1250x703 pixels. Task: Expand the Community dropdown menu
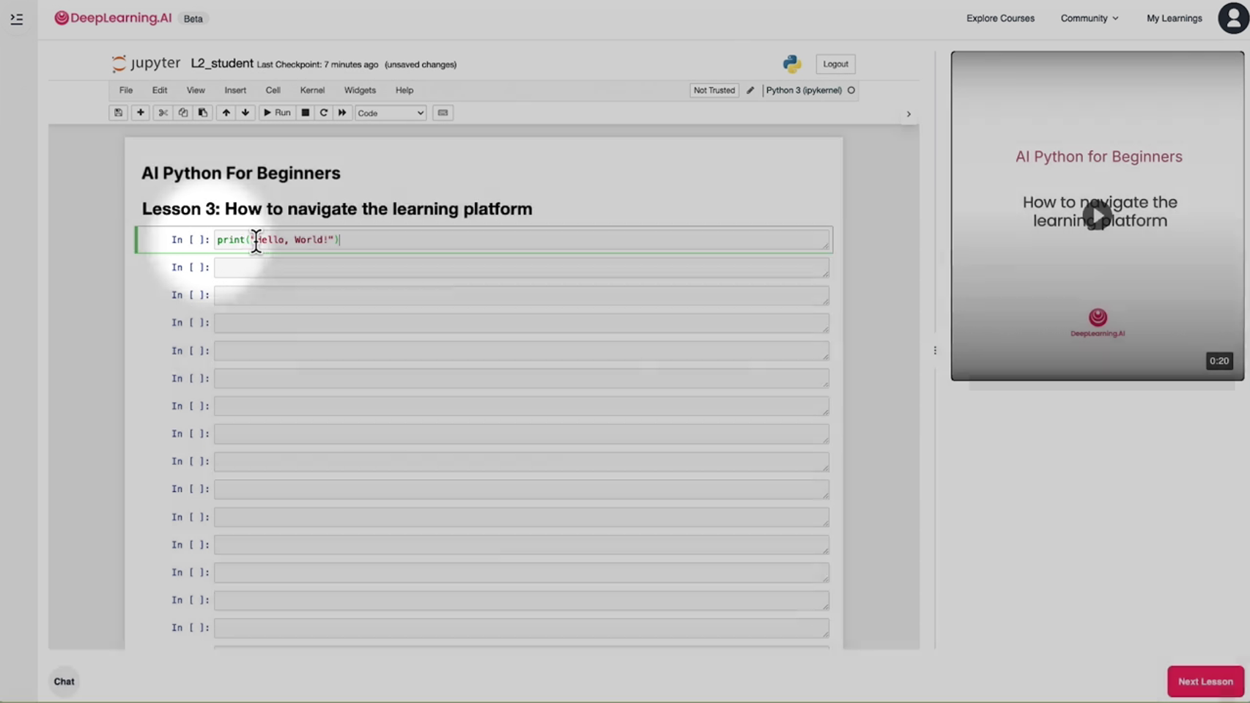1089,18
